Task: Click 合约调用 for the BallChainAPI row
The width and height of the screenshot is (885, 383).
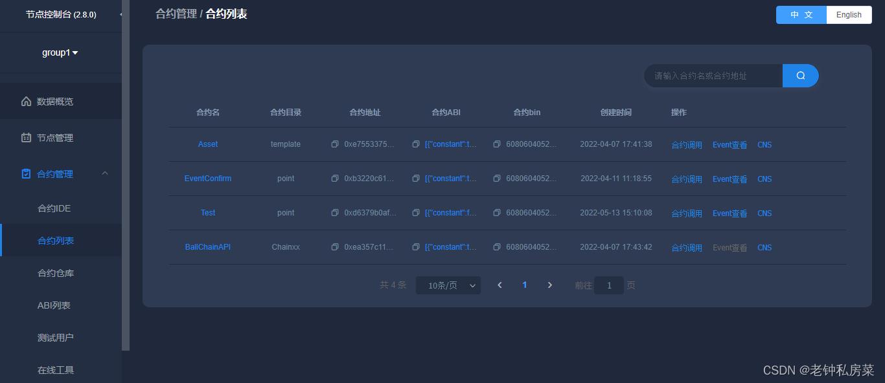Action: 687,248
